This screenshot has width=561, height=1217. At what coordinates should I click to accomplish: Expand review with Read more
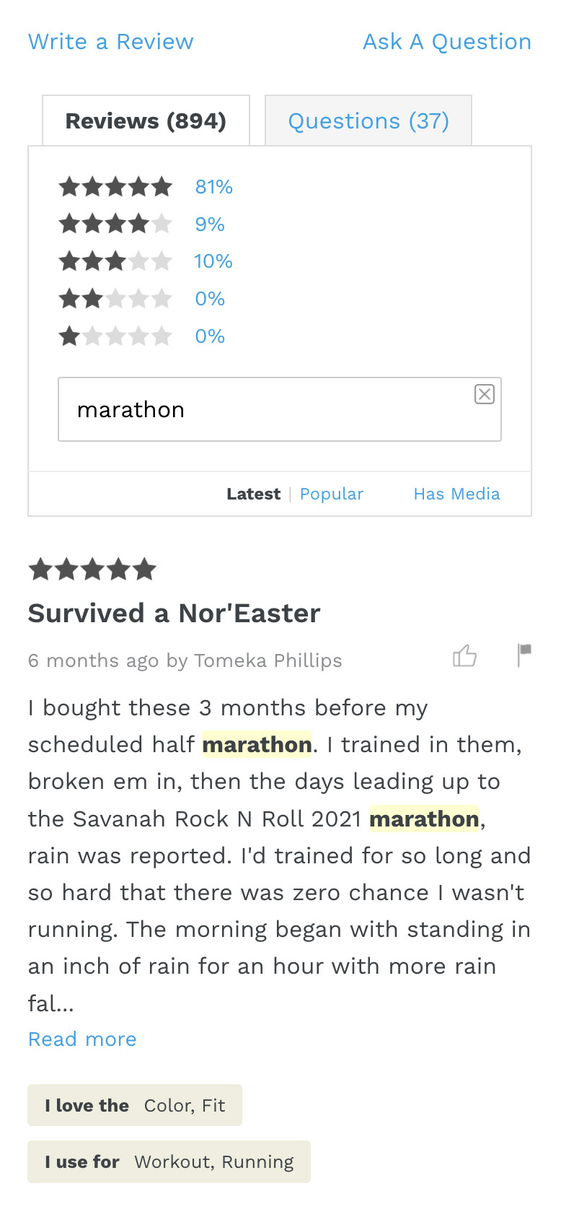[x=82, y=1039]
